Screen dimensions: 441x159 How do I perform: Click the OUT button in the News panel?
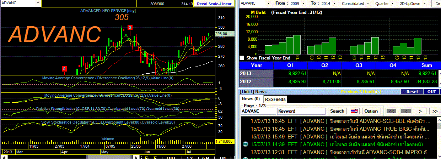point(432,92)
